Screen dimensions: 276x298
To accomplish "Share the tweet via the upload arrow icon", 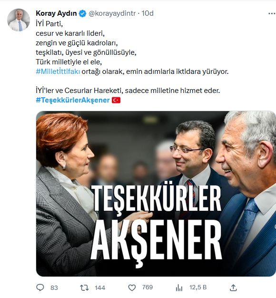I will [x=233, y=288].
